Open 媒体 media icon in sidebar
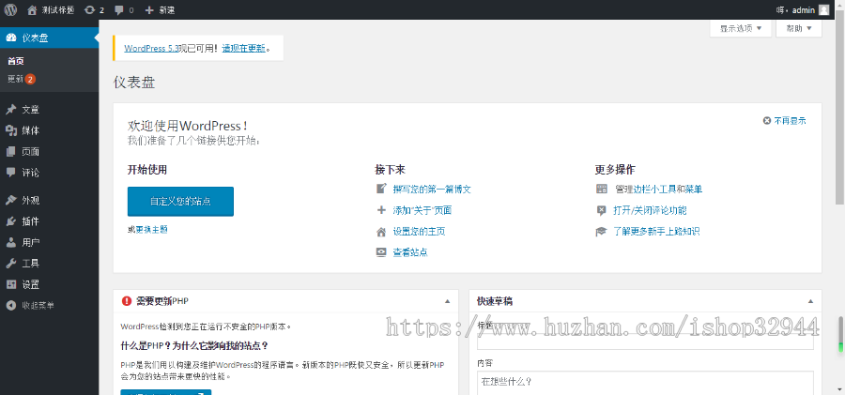This screenshot has height=395, width=845. tap(10, 130)
